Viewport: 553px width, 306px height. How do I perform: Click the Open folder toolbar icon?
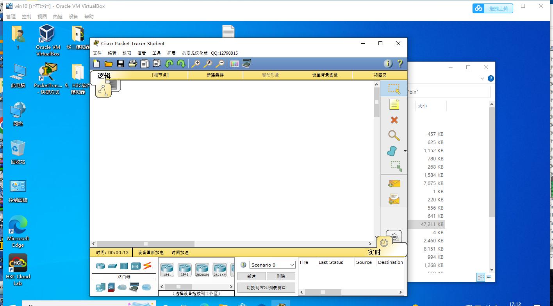pyautogui.click(x=109, y=64)
